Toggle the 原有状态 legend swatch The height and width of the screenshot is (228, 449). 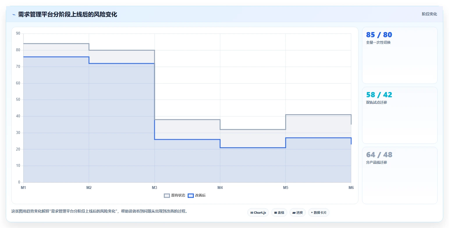167,196
